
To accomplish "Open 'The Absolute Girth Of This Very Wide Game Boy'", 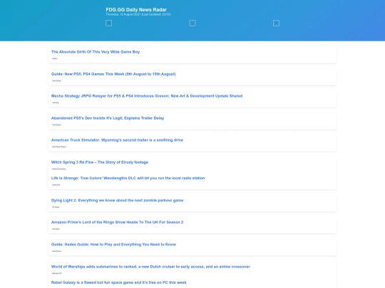I will pos(96,52).
